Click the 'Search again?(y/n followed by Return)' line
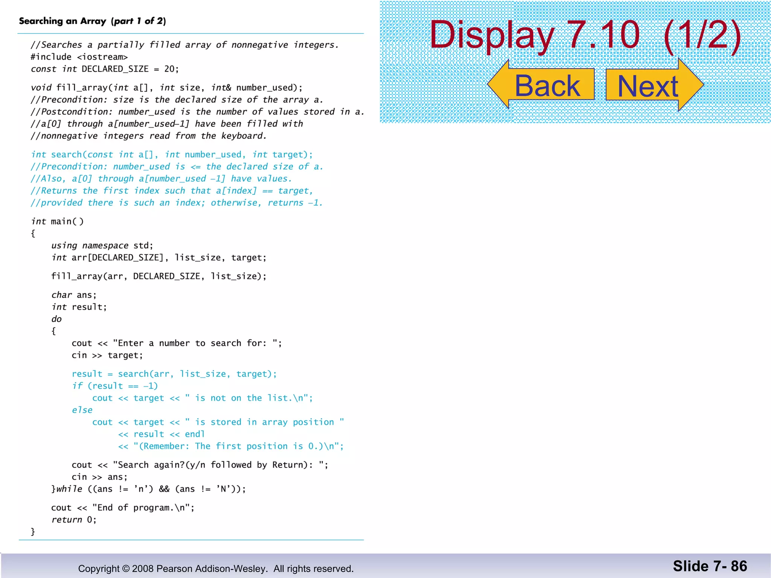The image size is (771, 578). 200,465
